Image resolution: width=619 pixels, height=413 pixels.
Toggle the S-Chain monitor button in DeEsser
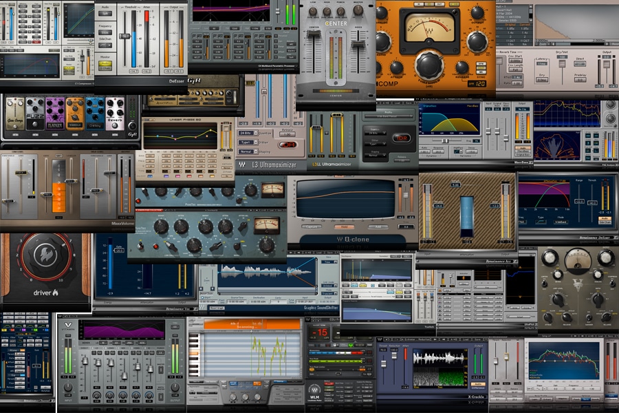click(x=105, y=68)
